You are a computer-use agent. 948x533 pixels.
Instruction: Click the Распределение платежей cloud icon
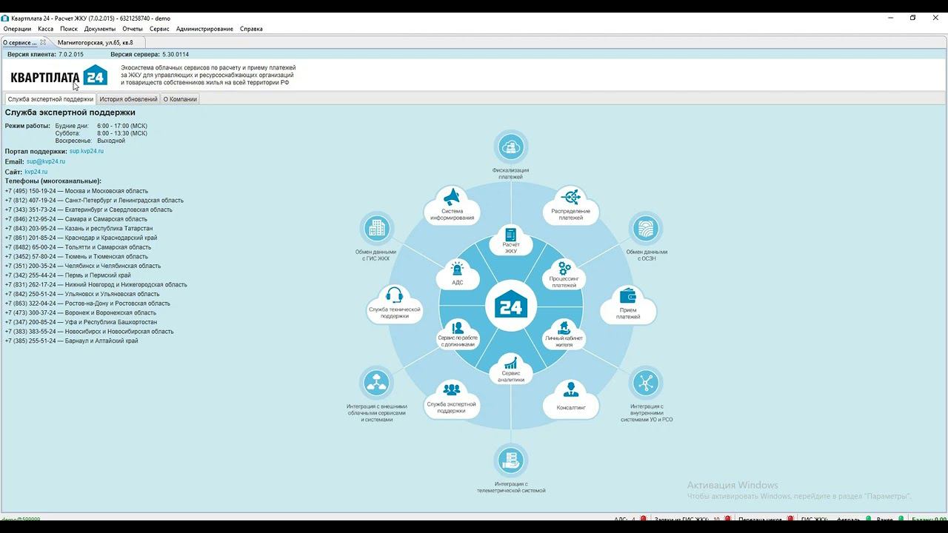pyautogui.click(x=570, y=205)
